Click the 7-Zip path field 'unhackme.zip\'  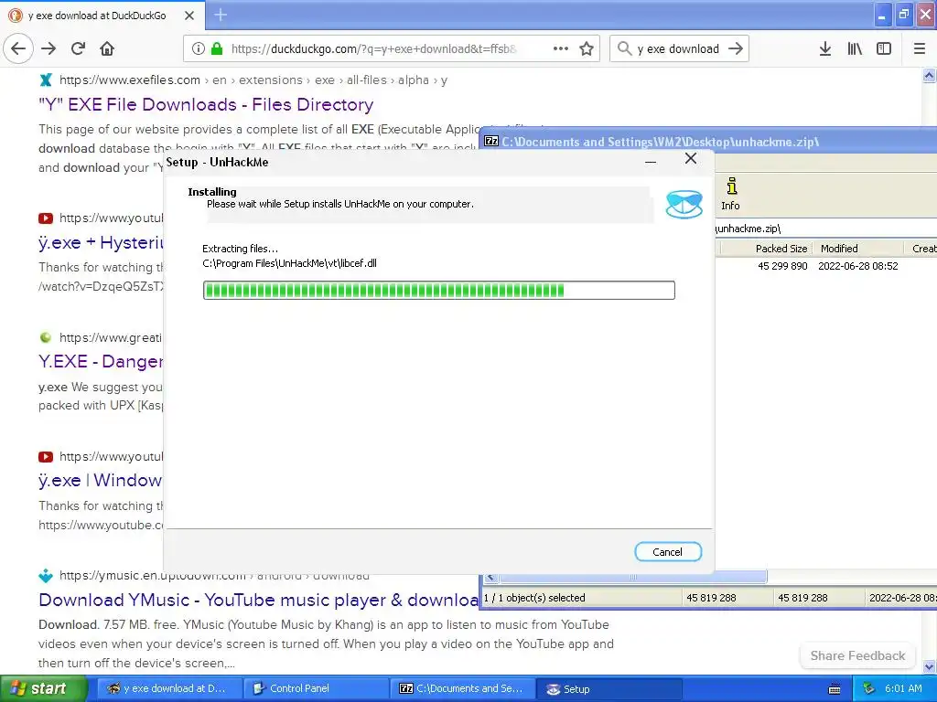[826, 229]
